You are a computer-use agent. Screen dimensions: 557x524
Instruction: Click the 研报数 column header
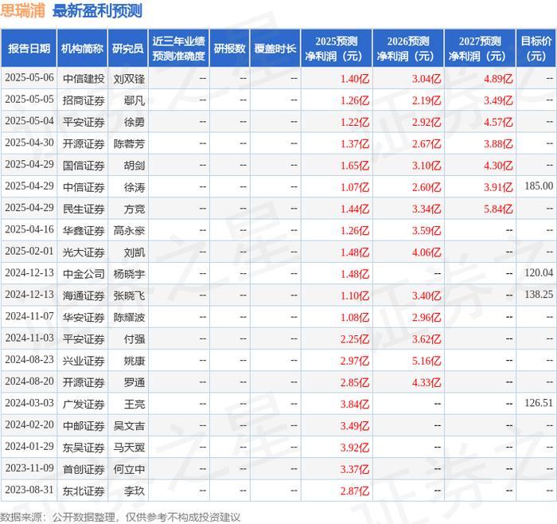click(x=229, y=48)
